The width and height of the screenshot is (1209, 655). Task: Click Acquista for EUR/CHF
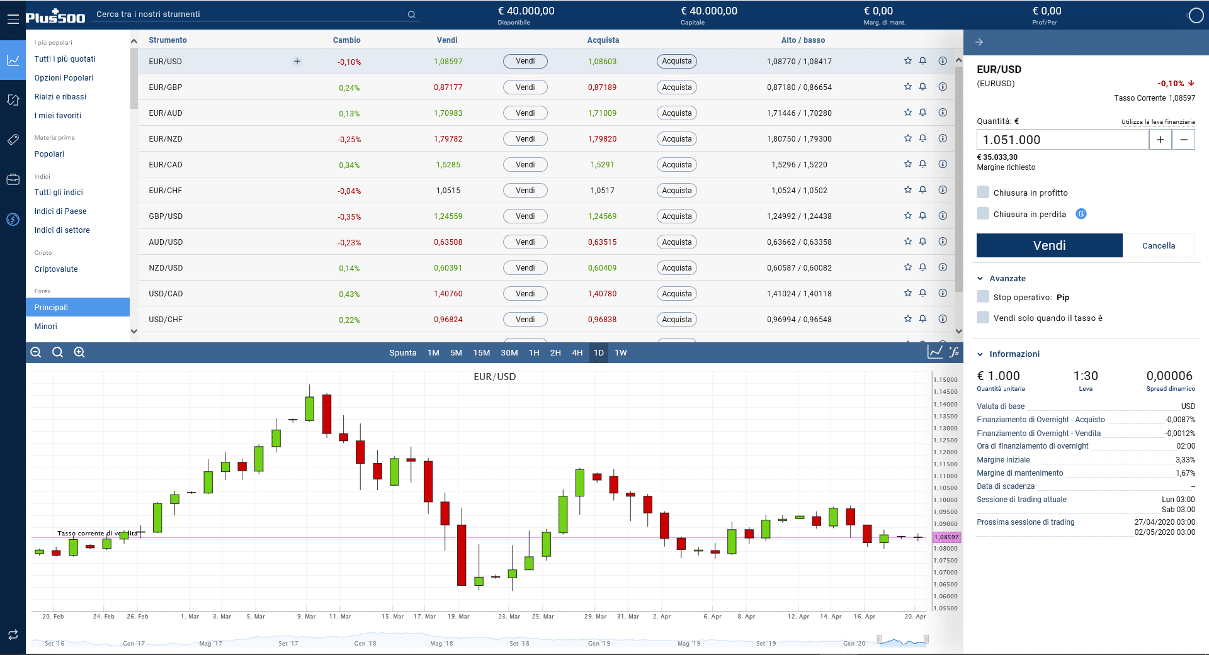677,190
